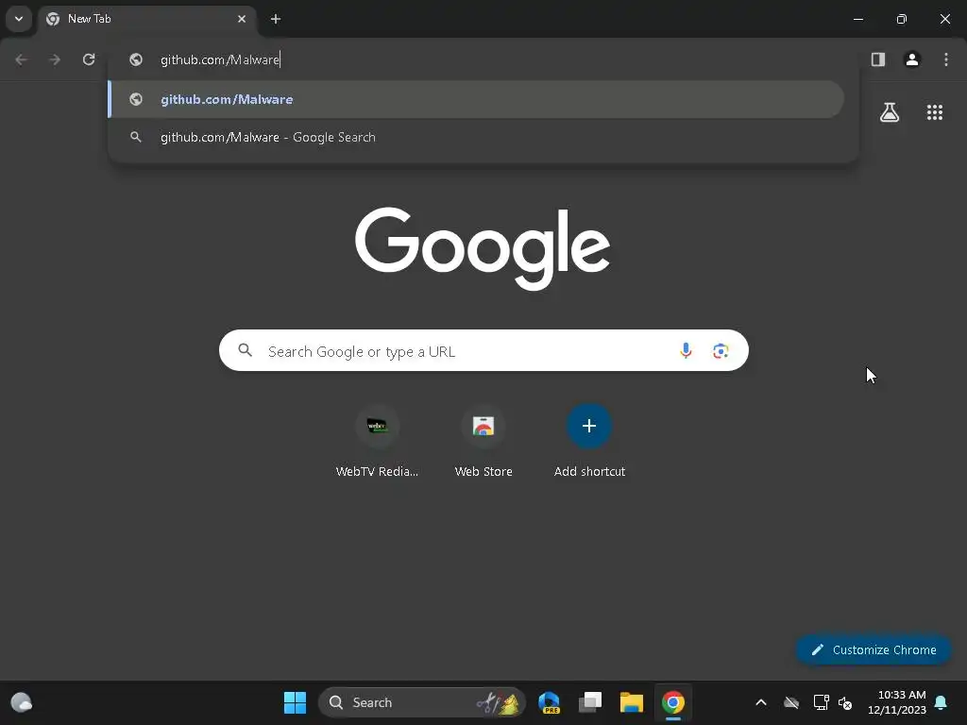Open the clock showing 10:33 AM

[897, 702]
